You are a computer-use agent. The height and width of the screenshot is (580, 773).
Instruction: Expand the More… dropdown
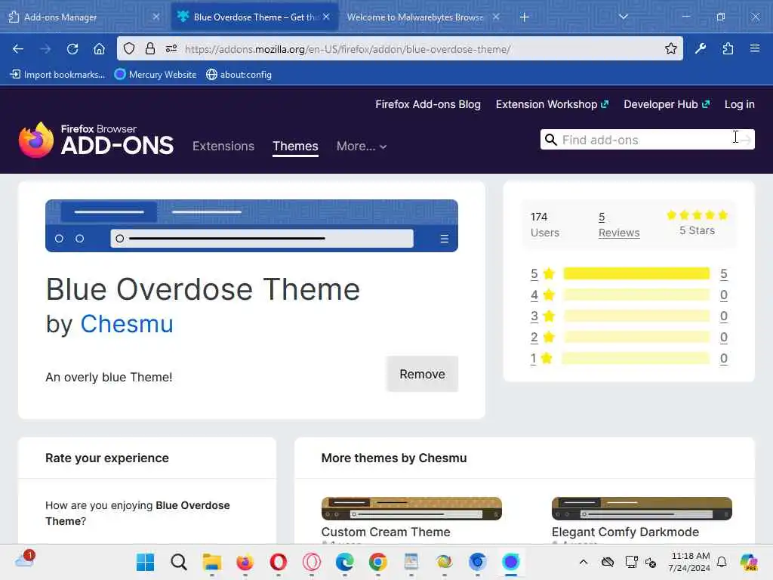pyautogui.click(x=362, y=147)
